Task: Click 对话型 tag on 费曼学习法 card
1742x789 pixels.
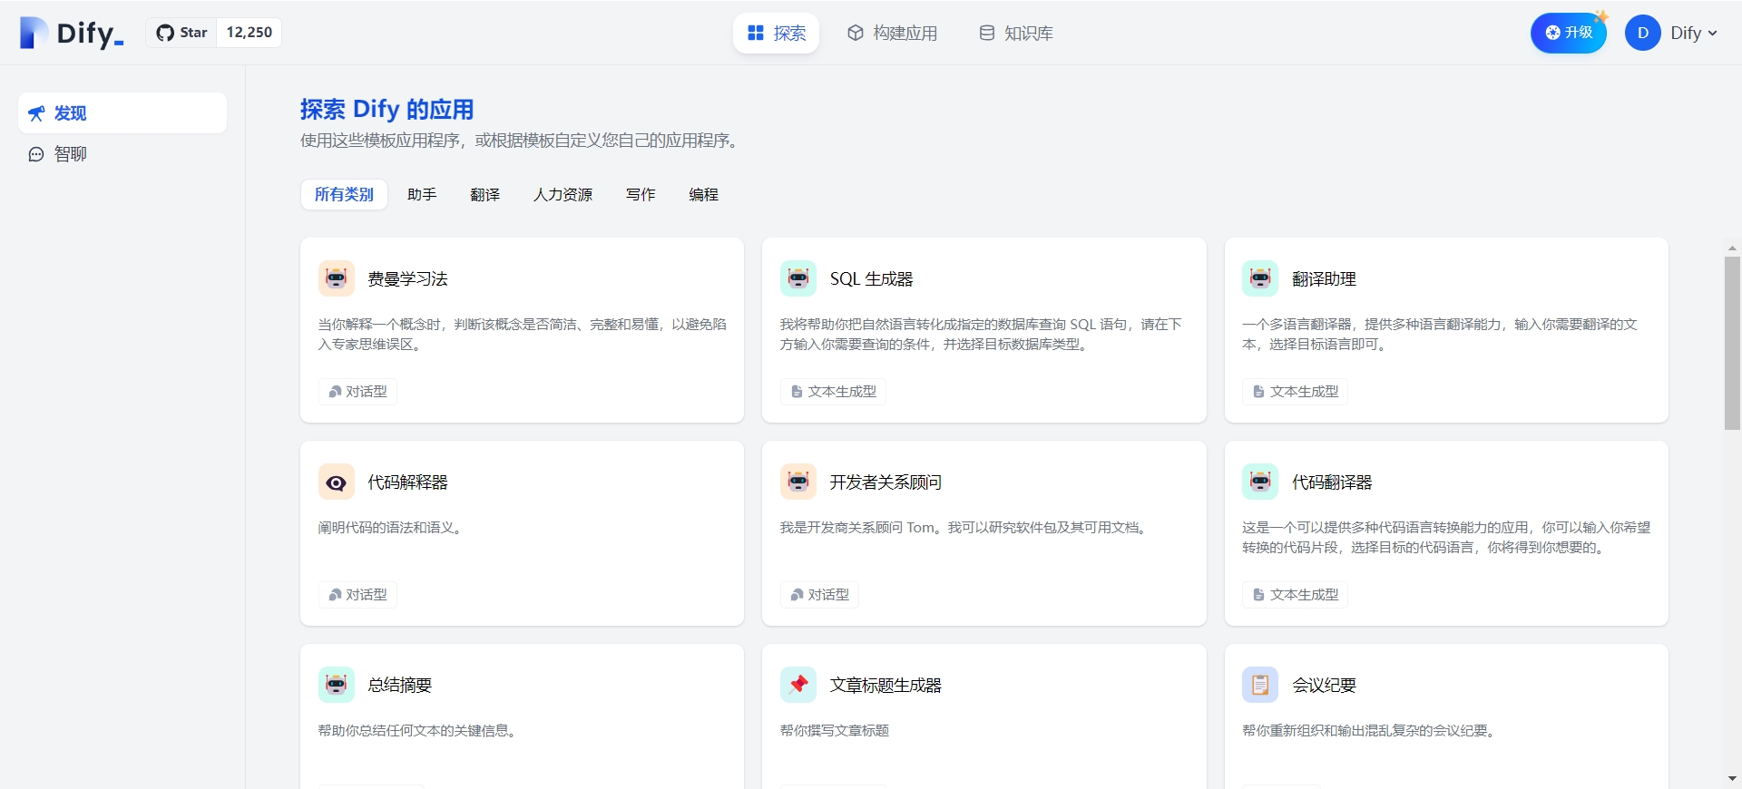Action: click(357, 392)
